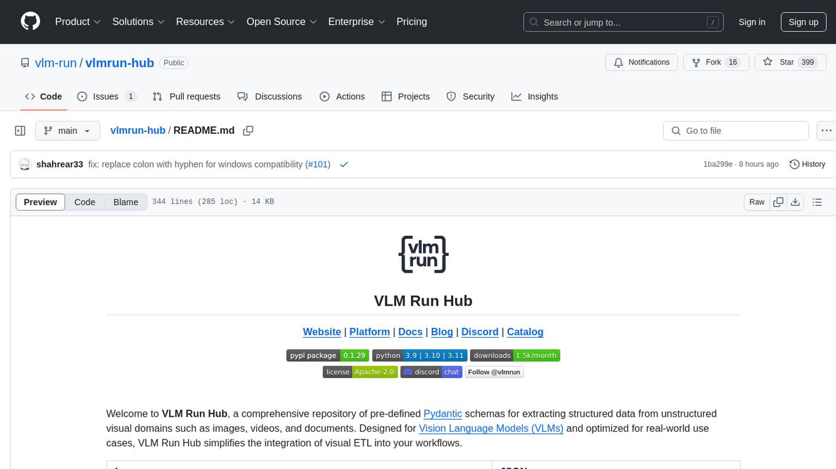Select the Actions tab

click(x=342, y=96)
